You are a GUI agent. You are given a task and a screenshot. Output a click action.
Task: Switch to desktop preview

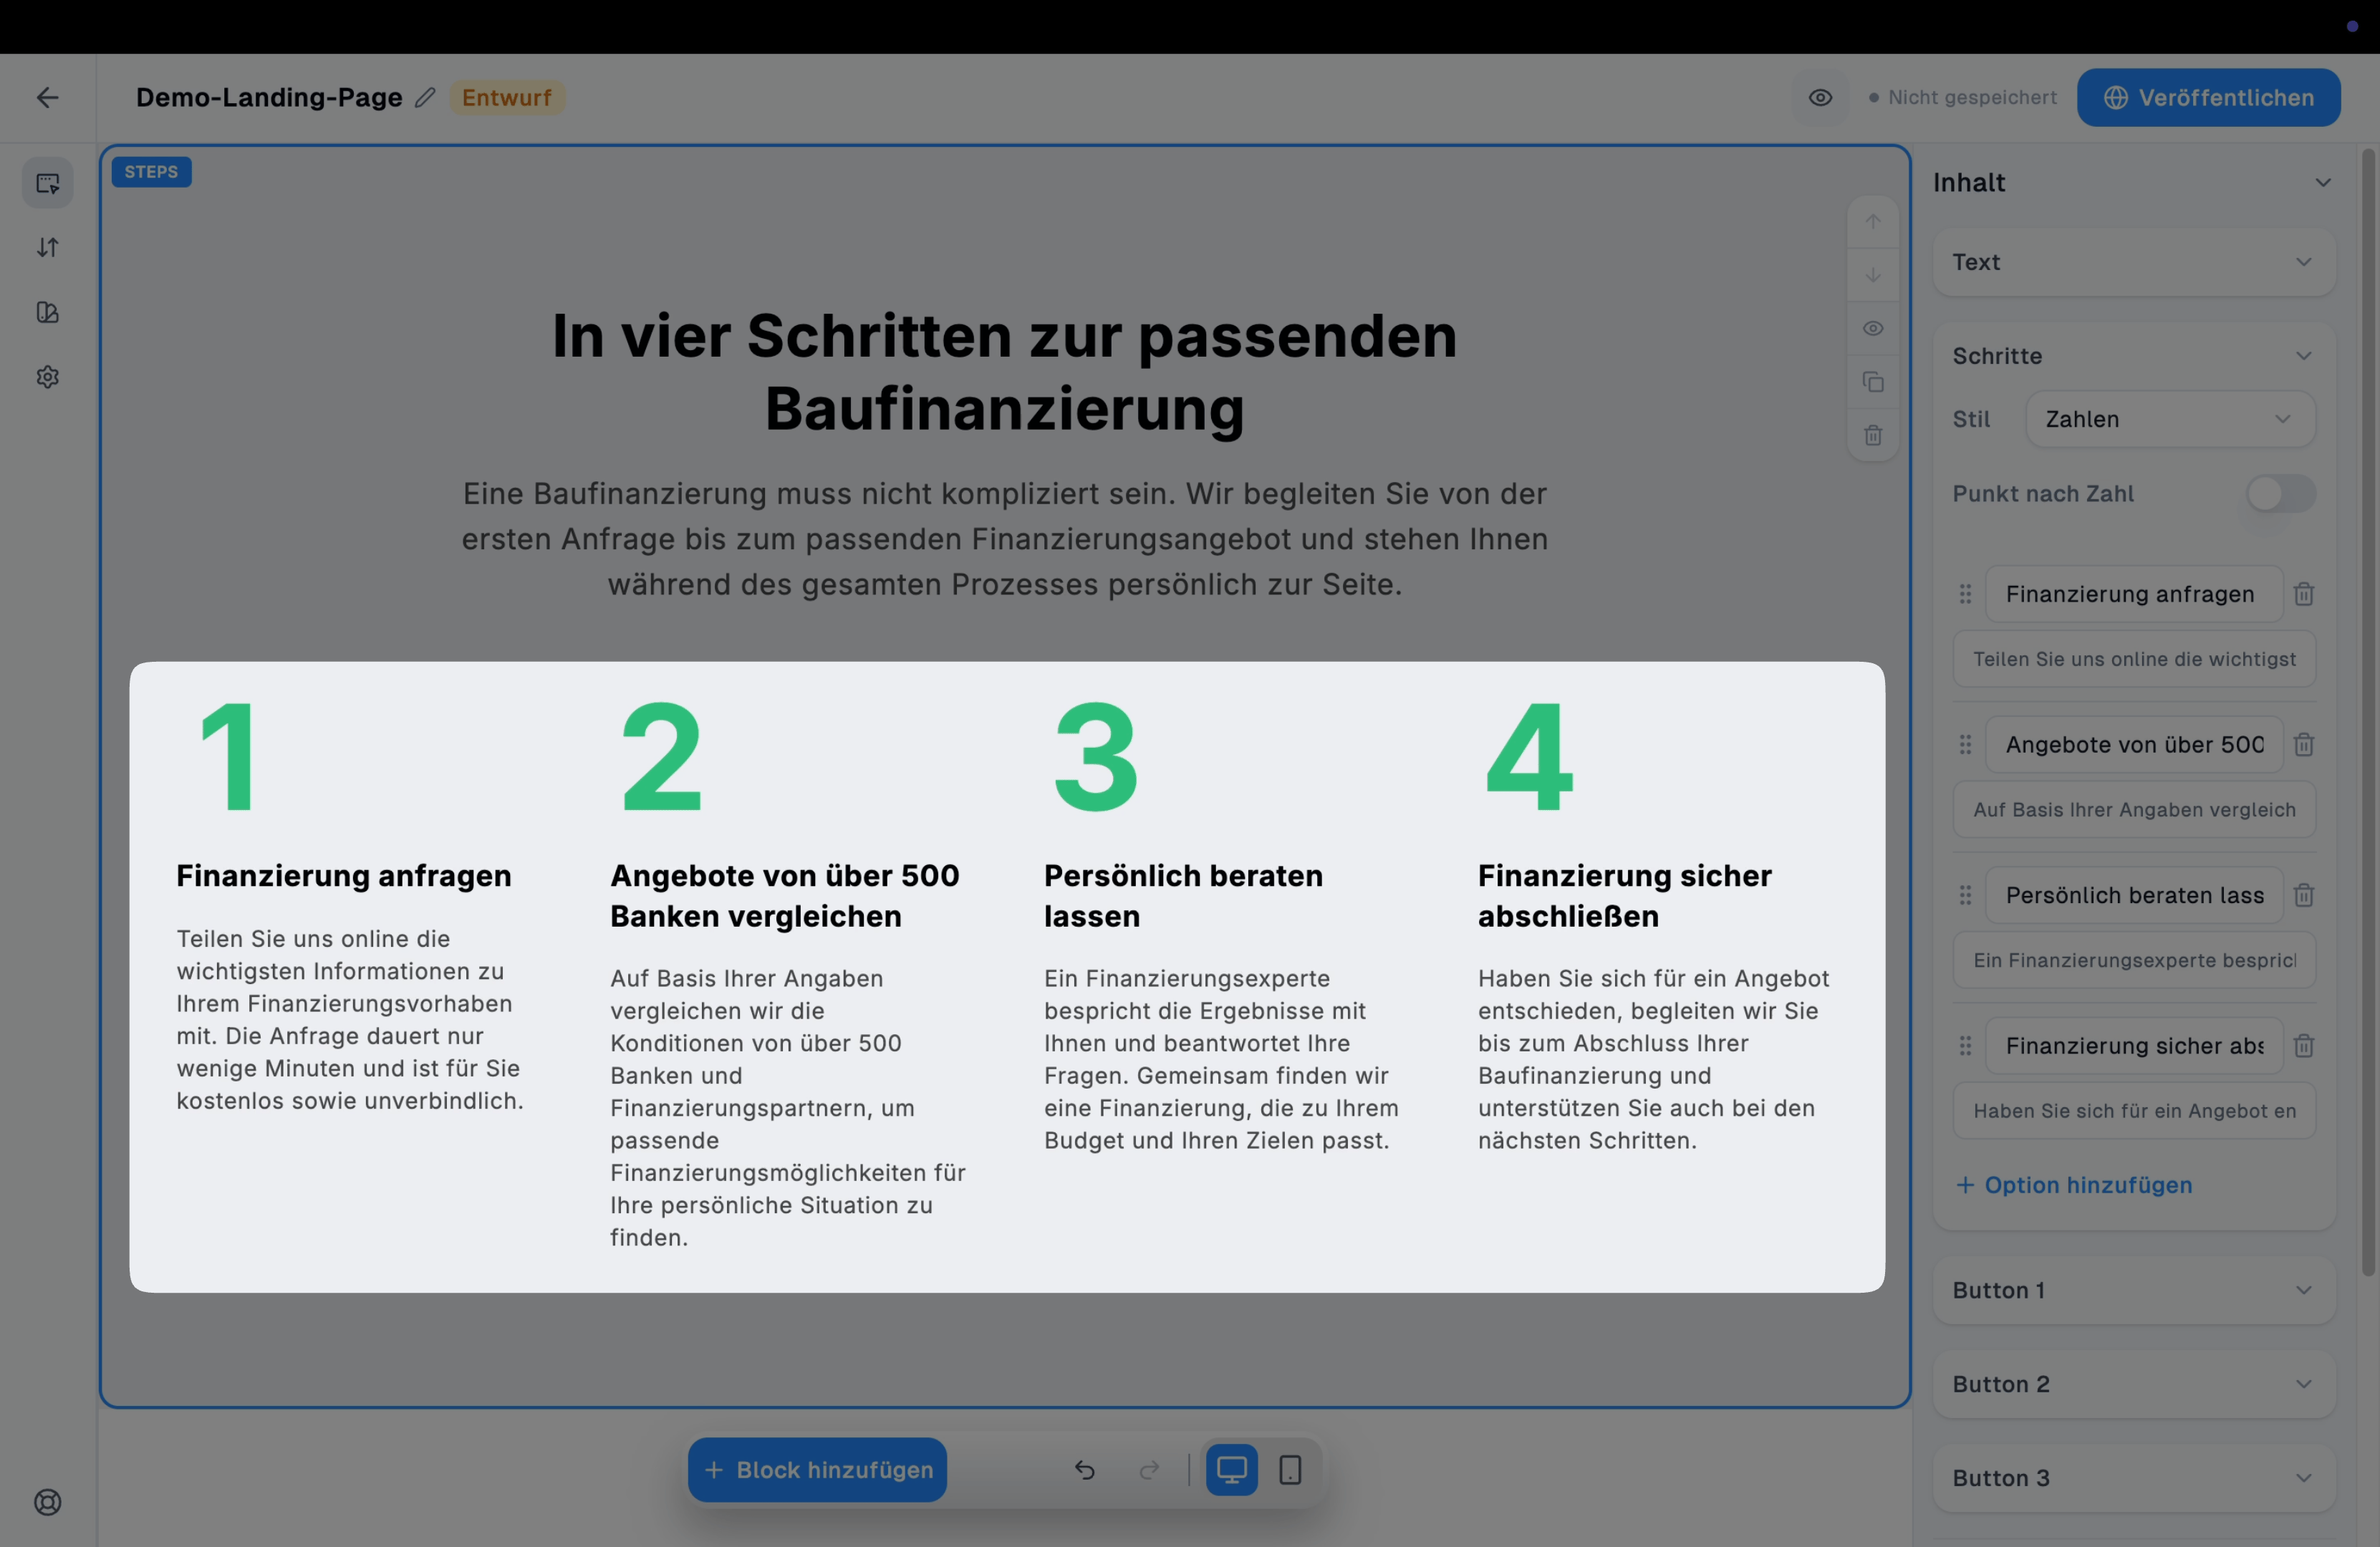pos(1232,1470)
